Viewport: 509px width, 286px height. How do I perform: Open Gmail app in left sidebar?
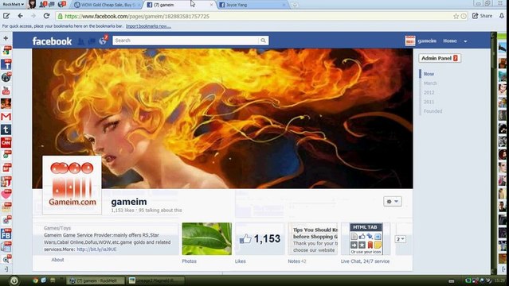point(6,117)
